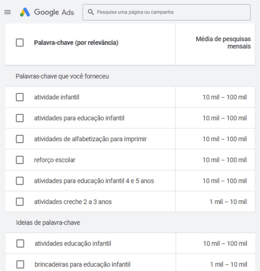260x271 pixels.
Task: Check the 'reforço escolar' keyword box
Action: tap(20, 160)
